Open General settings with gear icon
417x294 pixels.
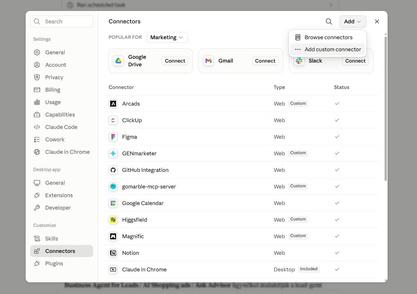coord(62,52)
